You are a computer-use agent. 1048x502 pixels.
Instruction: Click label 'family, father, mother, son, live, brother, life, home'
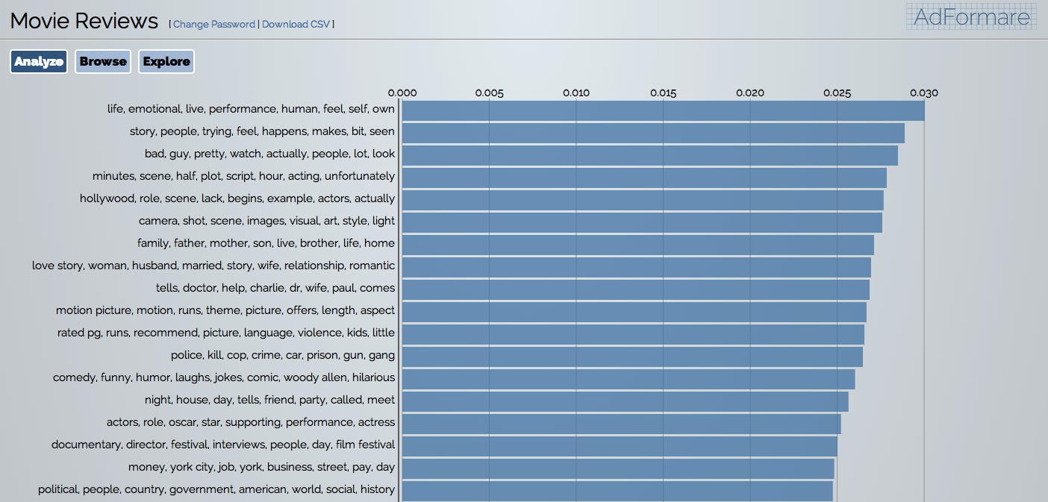point(266,243)
